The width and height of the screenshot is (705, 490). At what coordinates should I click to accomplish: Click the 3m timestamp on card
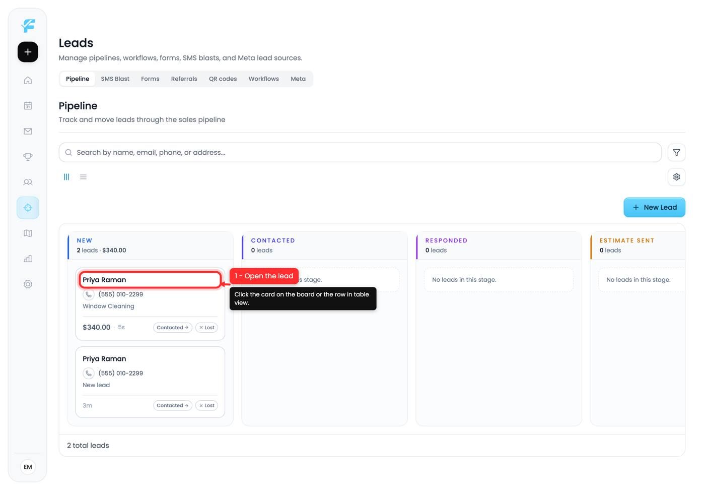[87, 405]
